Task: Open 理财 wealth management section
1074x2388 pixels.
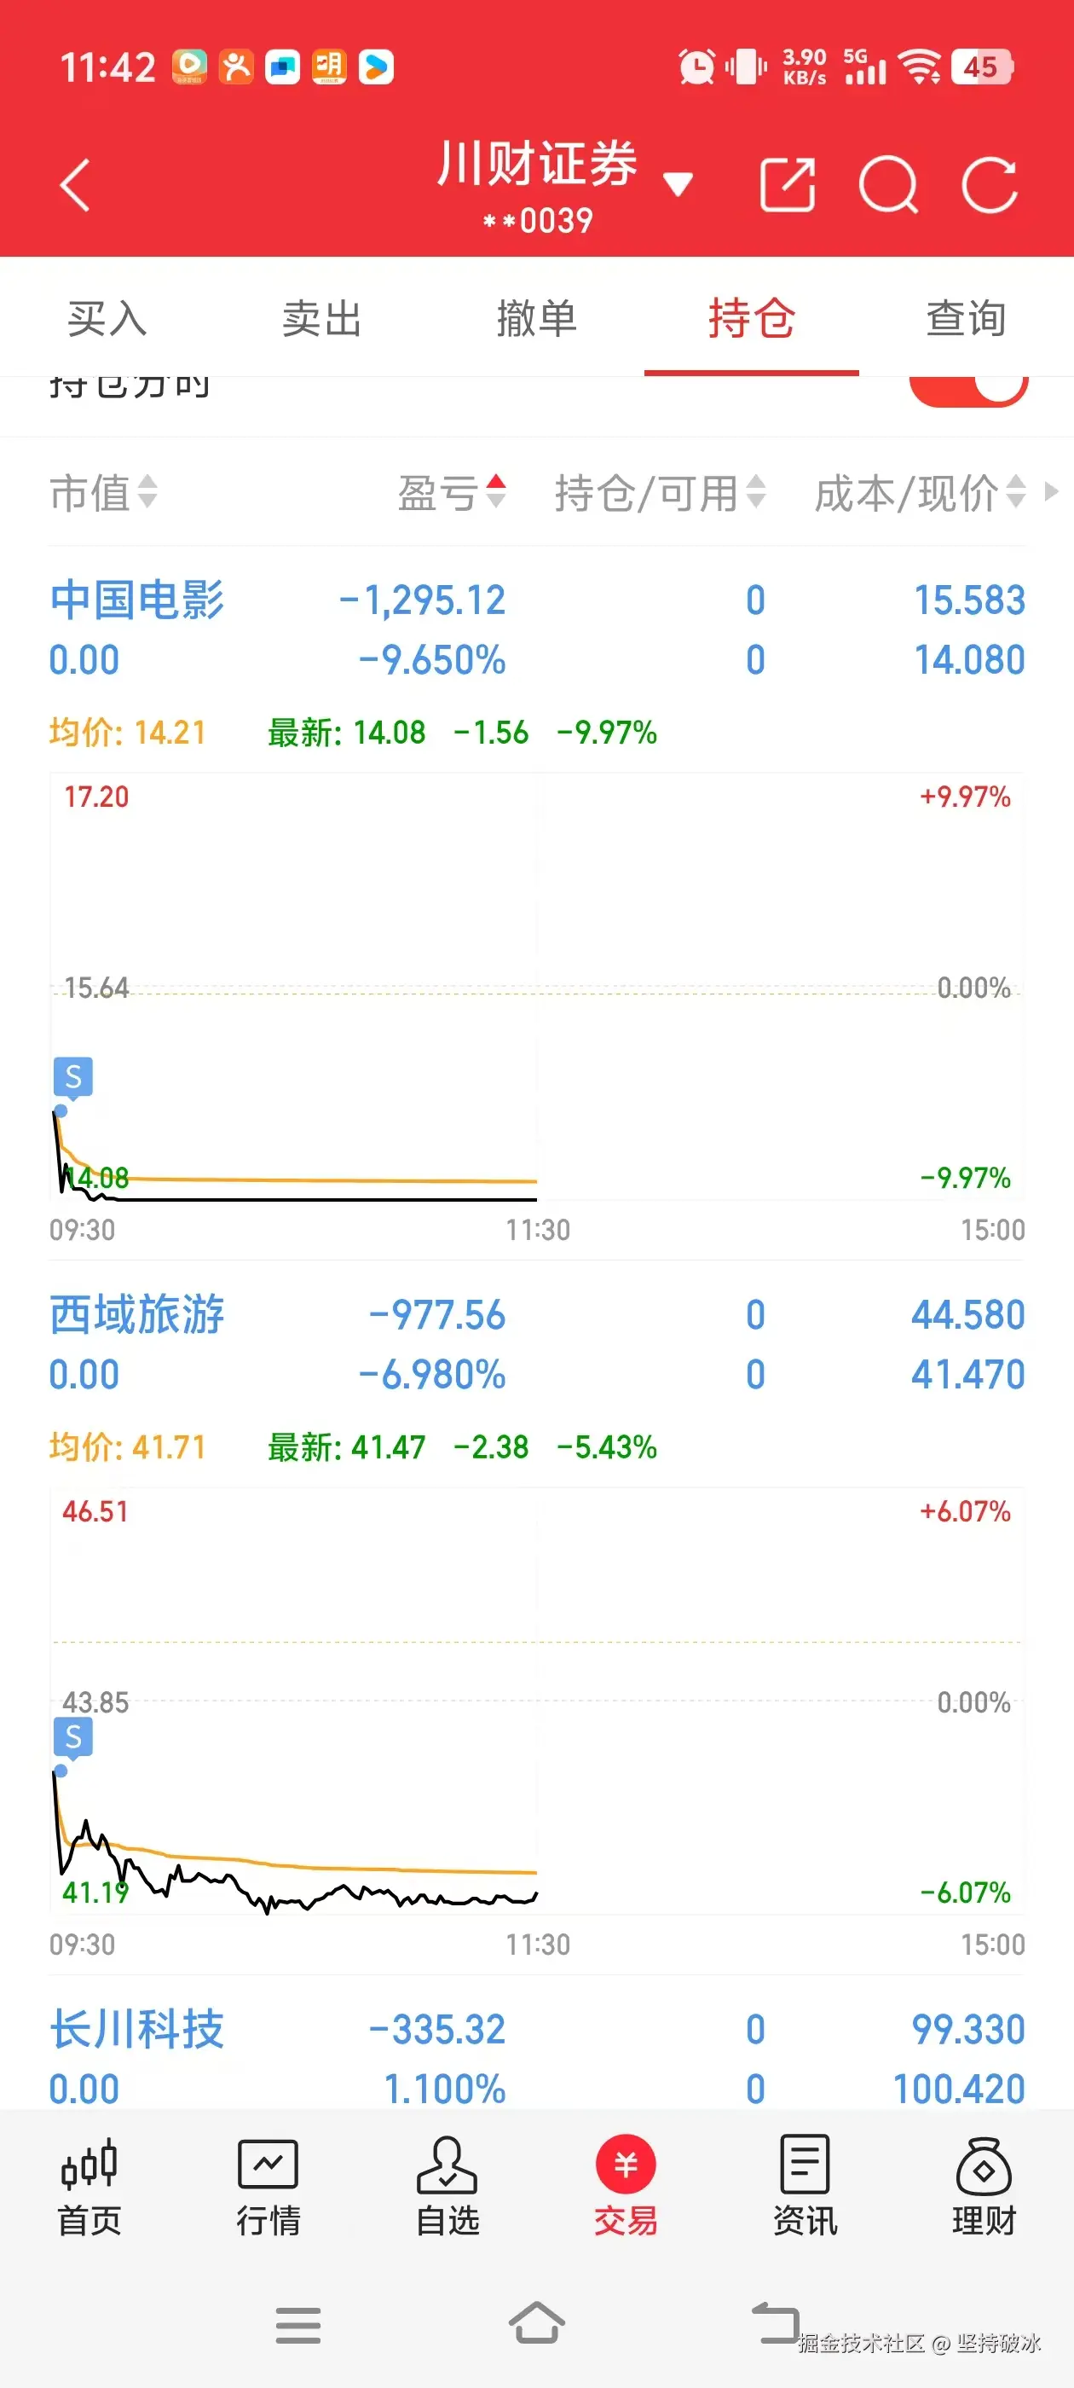Action: 983,2188
